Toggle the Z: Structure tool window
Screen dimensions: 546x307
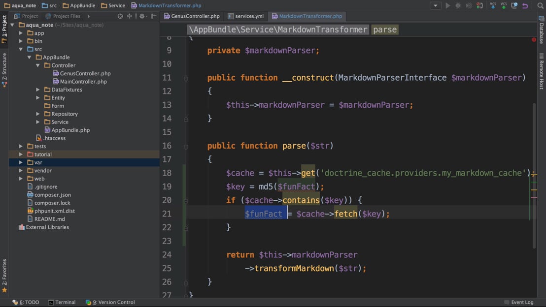coord(4,70)
